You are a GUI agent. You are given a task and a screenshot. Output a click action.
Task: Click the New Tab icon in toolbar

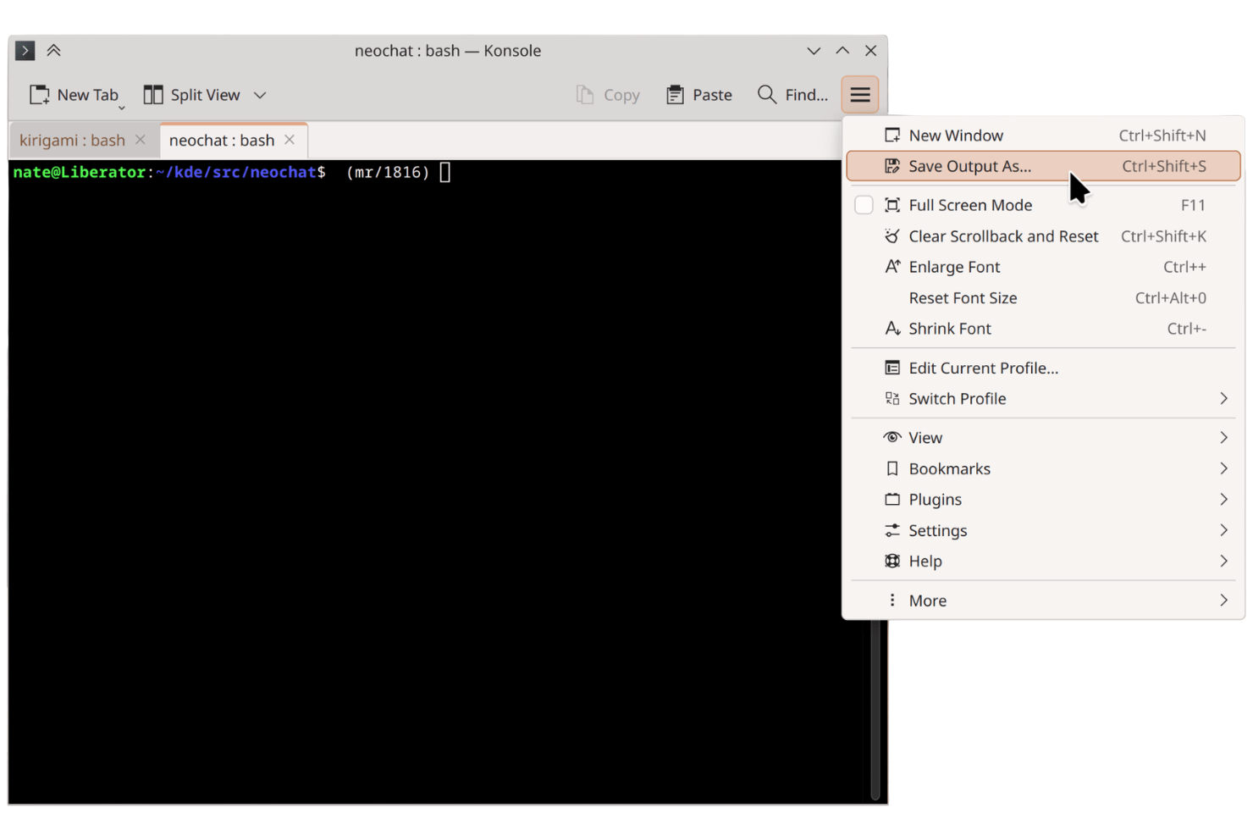coord(39,95)
